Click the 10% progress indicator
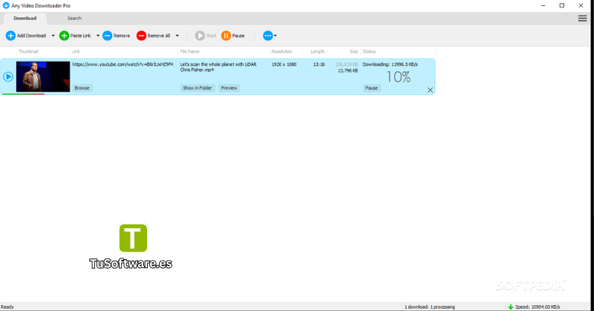594x311 pixels. pos(398,77)
